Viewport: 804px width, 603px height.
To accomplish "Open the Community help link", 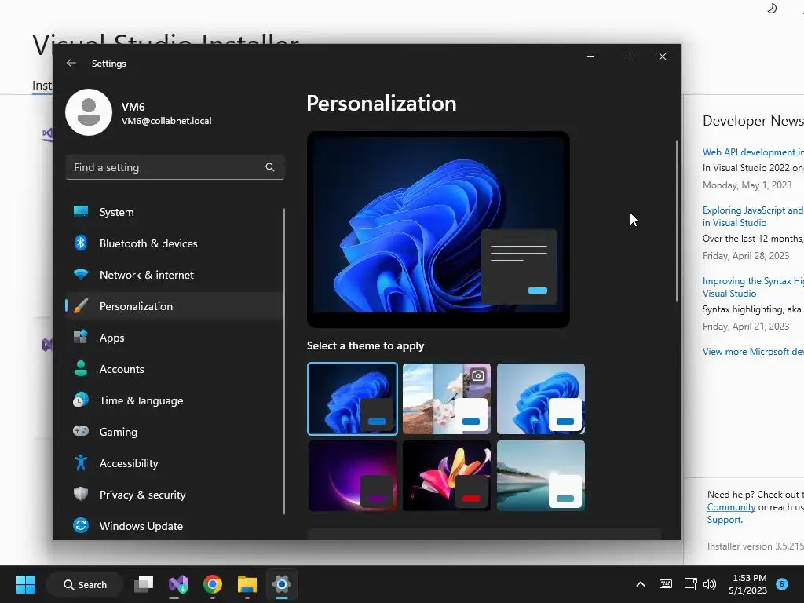I will click(731, 507).
